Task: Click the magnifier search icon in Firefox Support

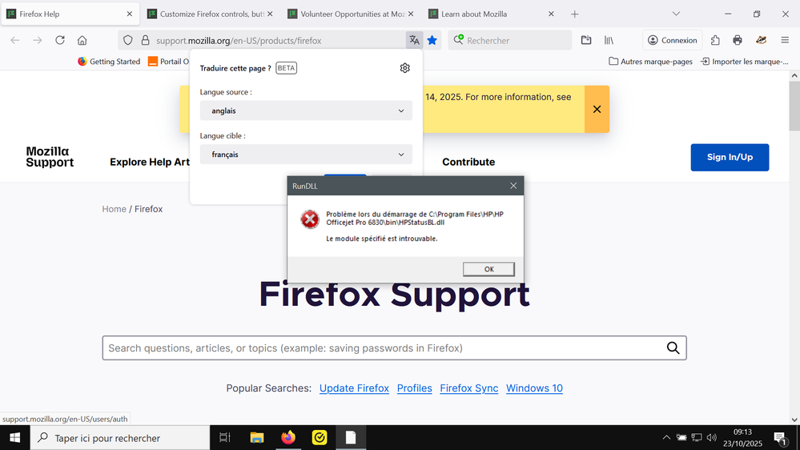Action: (673, 348)
